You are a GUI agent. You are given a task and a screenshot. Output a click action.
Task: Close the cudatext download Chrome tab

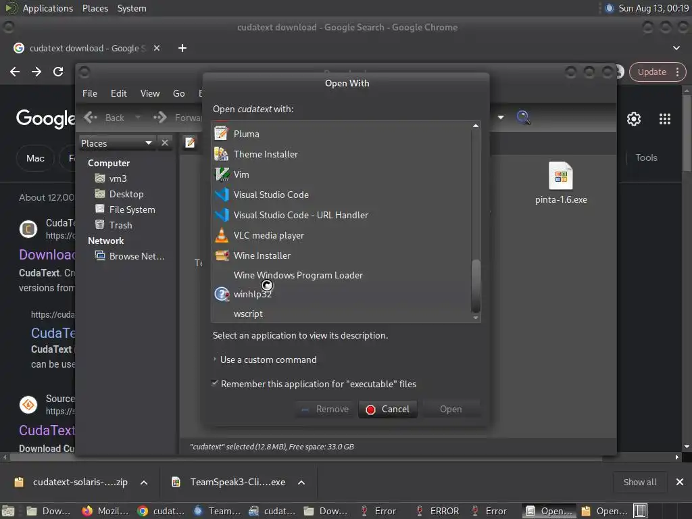tap(157, 48)
